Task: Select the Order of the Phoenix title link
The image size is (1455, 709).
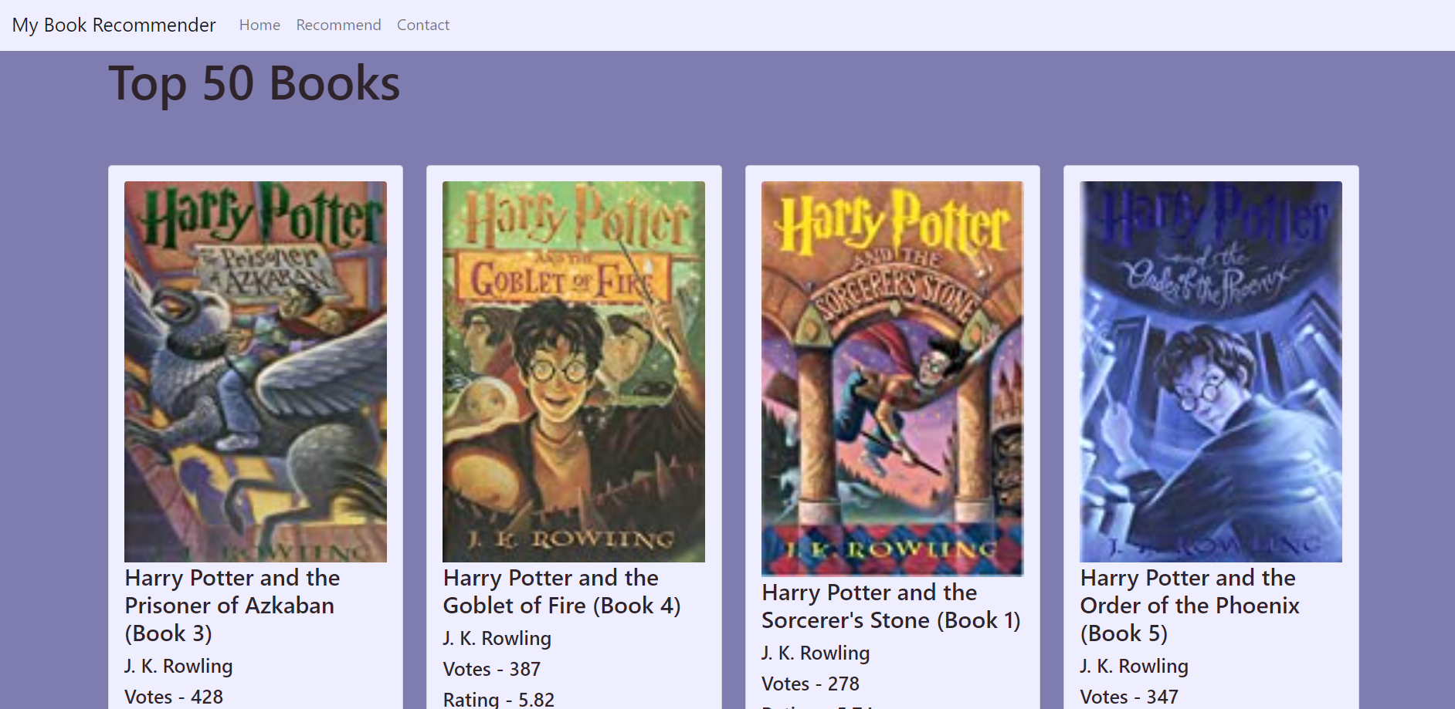Action: [1189, 606]
